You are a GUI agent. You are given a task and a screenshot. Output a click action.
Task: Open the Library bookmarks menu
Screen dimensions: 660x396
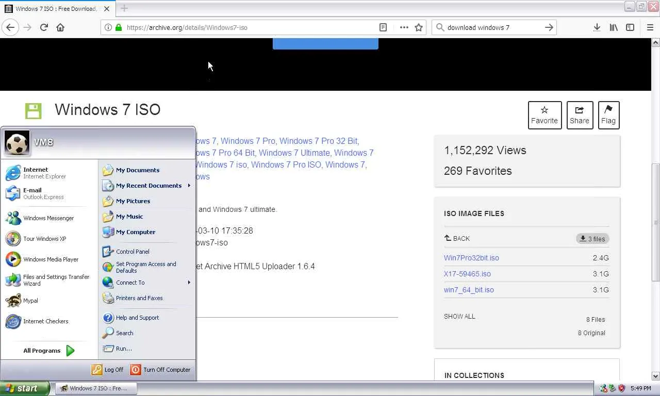[614, 27]
